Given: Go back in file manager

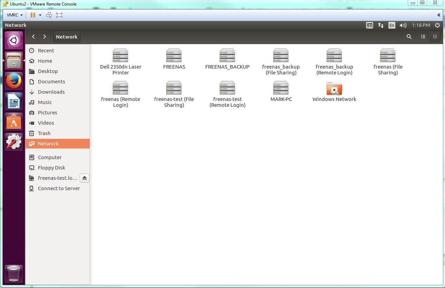Looking at the screenshot, I should (33, 37).
